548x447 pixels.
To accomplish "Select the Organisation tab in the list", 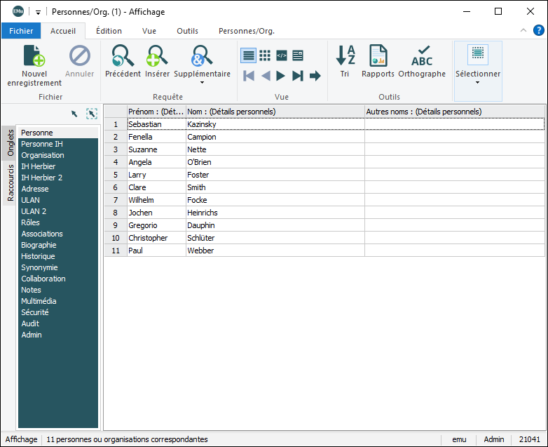I will (43, 155).
